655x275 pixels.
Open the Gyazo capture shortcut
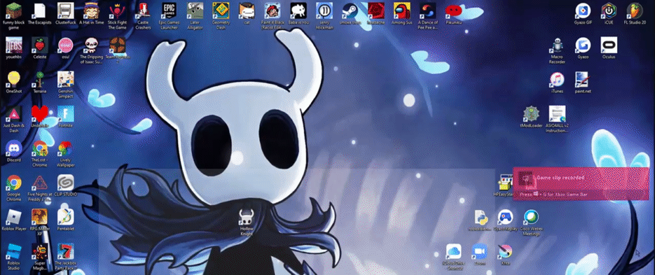pos(583,48)
